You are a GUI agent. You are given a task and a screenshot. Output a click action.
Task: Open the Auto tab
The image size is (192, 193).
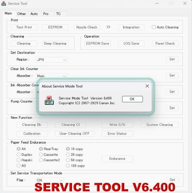(34, 14)
